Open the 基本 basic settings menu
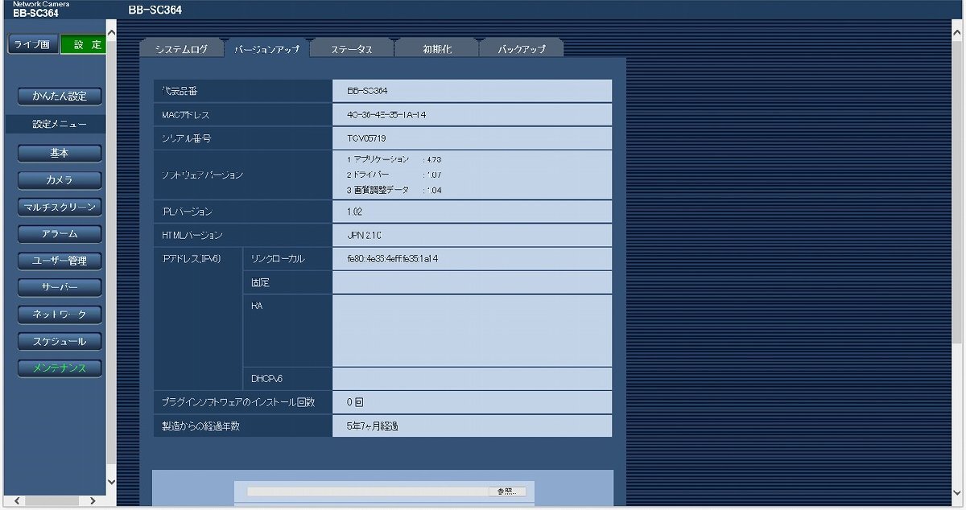 (x=60, y=153)
